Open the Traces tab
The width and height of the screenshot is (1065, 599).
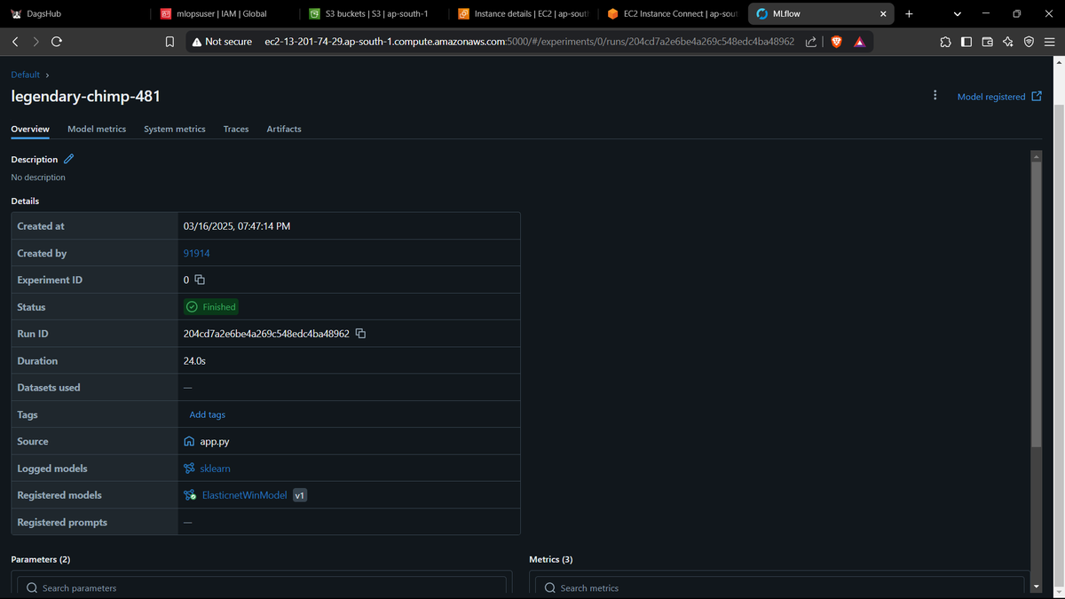(x=236, y=129)
